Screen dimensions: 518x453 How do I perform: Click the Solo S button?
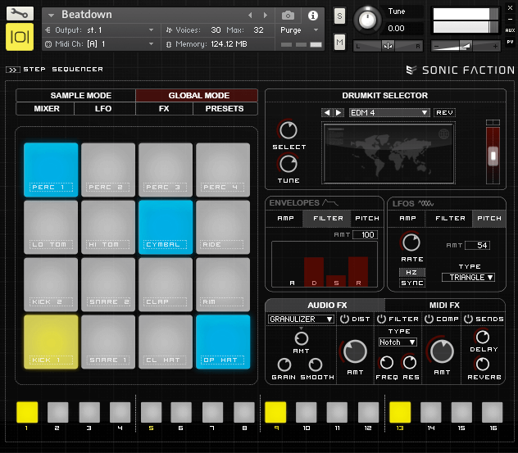coord(339,17)
